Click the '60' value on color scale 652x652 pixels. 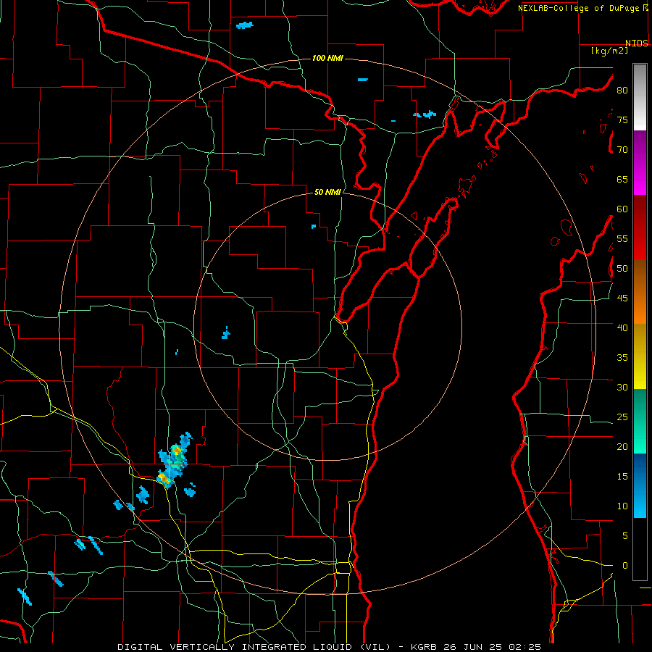point(622,209)
